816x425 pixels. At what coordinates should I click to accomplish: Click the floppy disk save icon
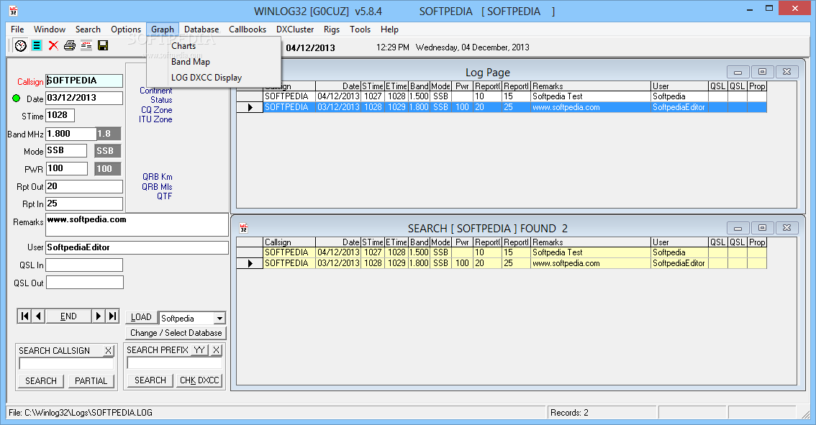click(x=103, y=46)
